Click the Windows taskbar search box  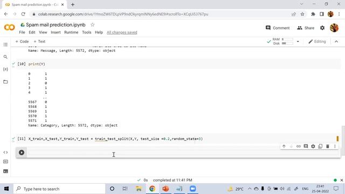[59, 189]
